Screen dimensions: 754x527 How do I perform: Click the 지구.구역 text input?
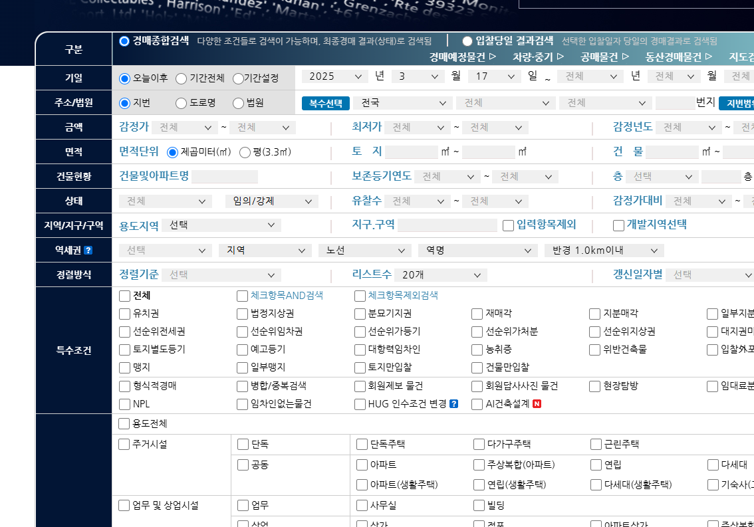[447, 225]
